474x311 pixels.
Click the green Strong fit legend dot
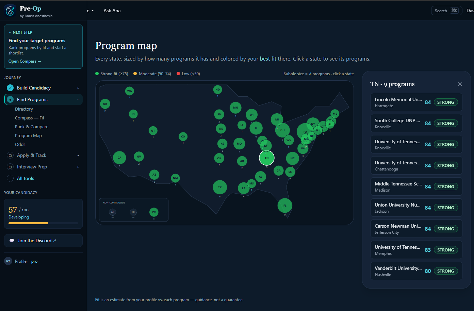point(97,73)
